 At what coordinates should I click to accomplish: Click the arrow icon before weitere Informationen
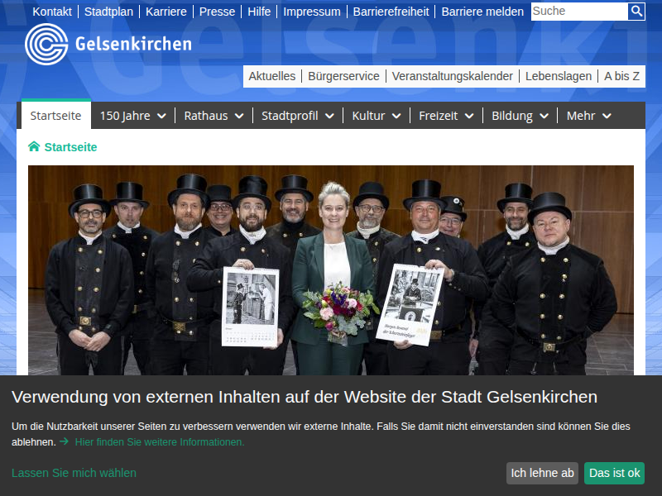pyautogui.click(x=64, y=442)
